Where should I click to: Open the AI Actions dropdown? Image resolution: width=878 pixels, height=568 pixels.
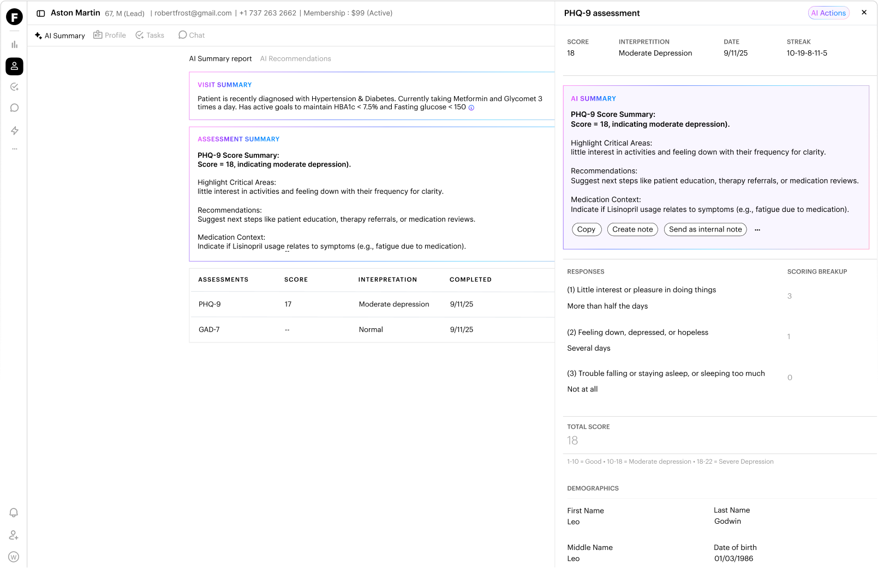coord(828,13)
